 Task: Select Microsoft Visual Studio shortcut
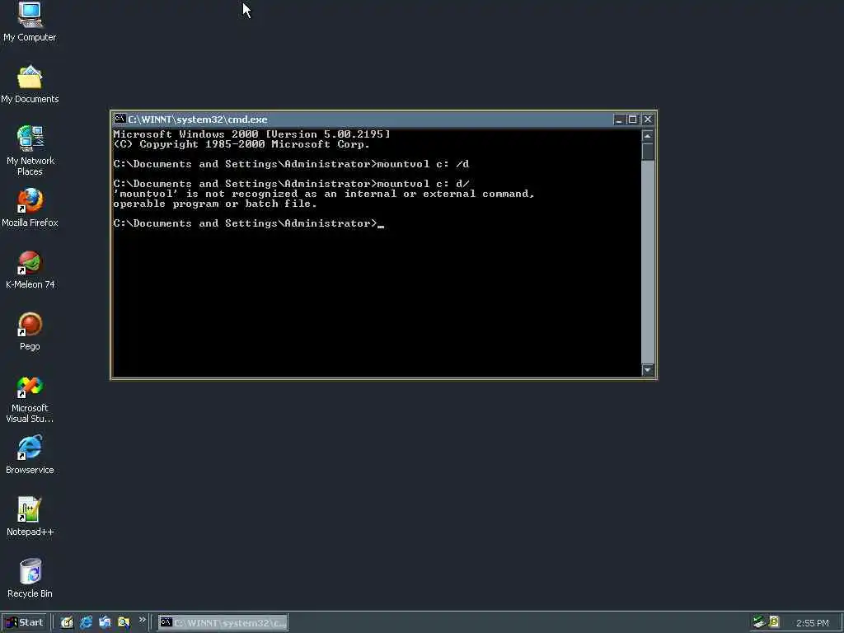coord(30,400)
